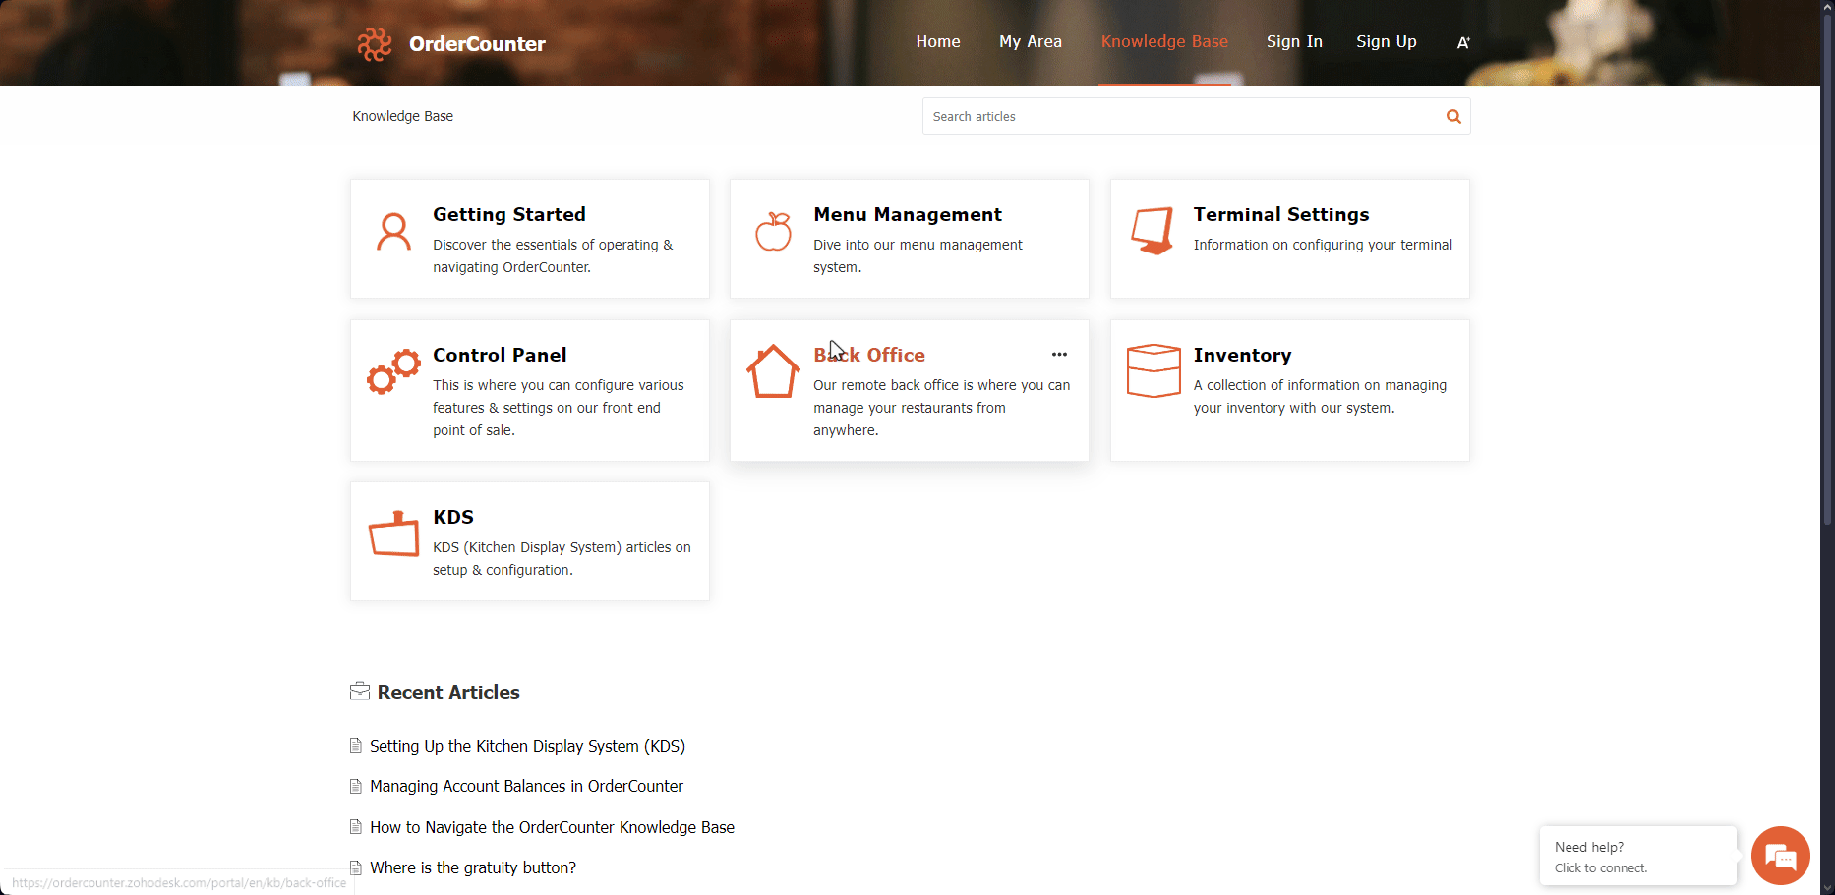This screenshot has width=1835, height=895.
Task: Open the live chat bubble icon
Action: tap(1781, 857)
